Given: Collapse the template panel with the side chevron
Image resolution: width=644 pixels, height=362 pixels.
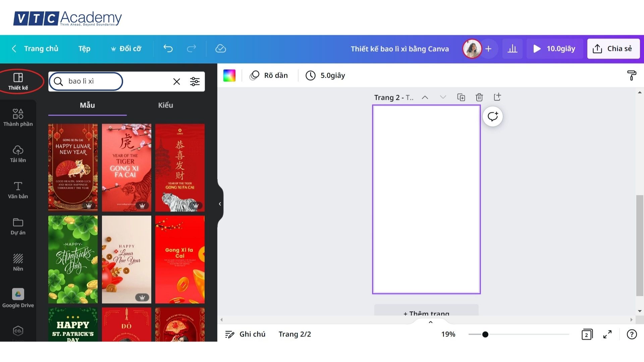Looking at the screenshot, I should [220, 203].
